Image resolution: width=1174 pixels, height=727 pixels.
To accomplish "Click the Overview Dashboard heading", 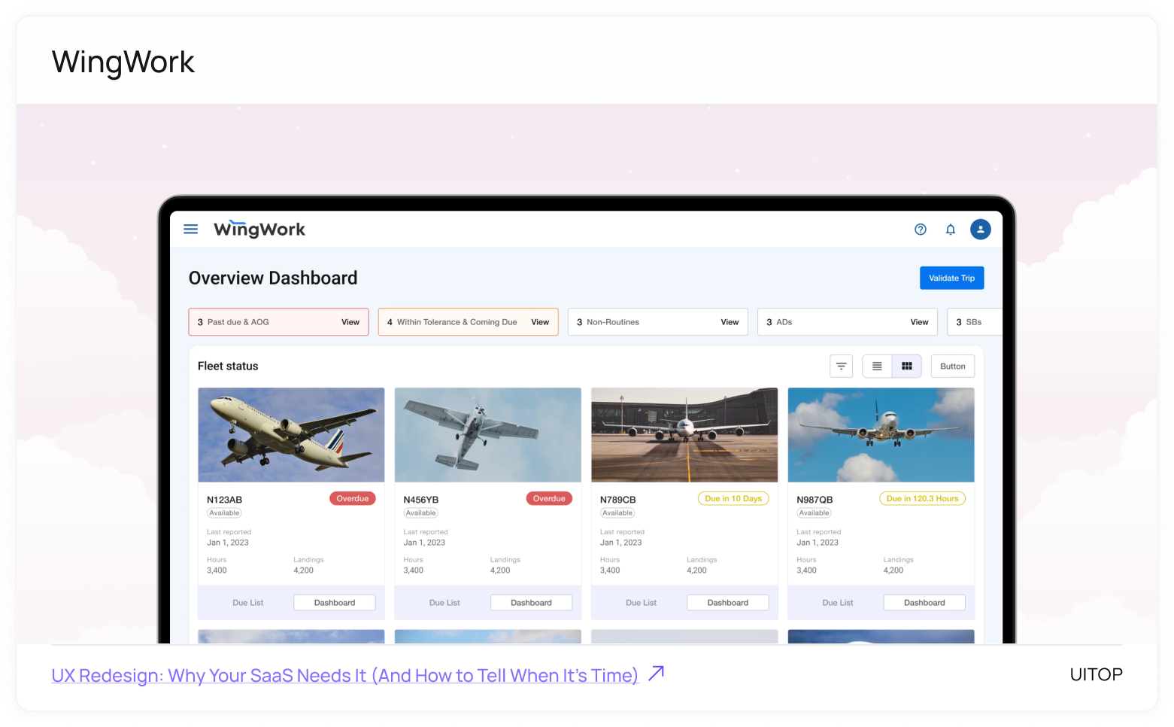I will [x=273, y=278].
